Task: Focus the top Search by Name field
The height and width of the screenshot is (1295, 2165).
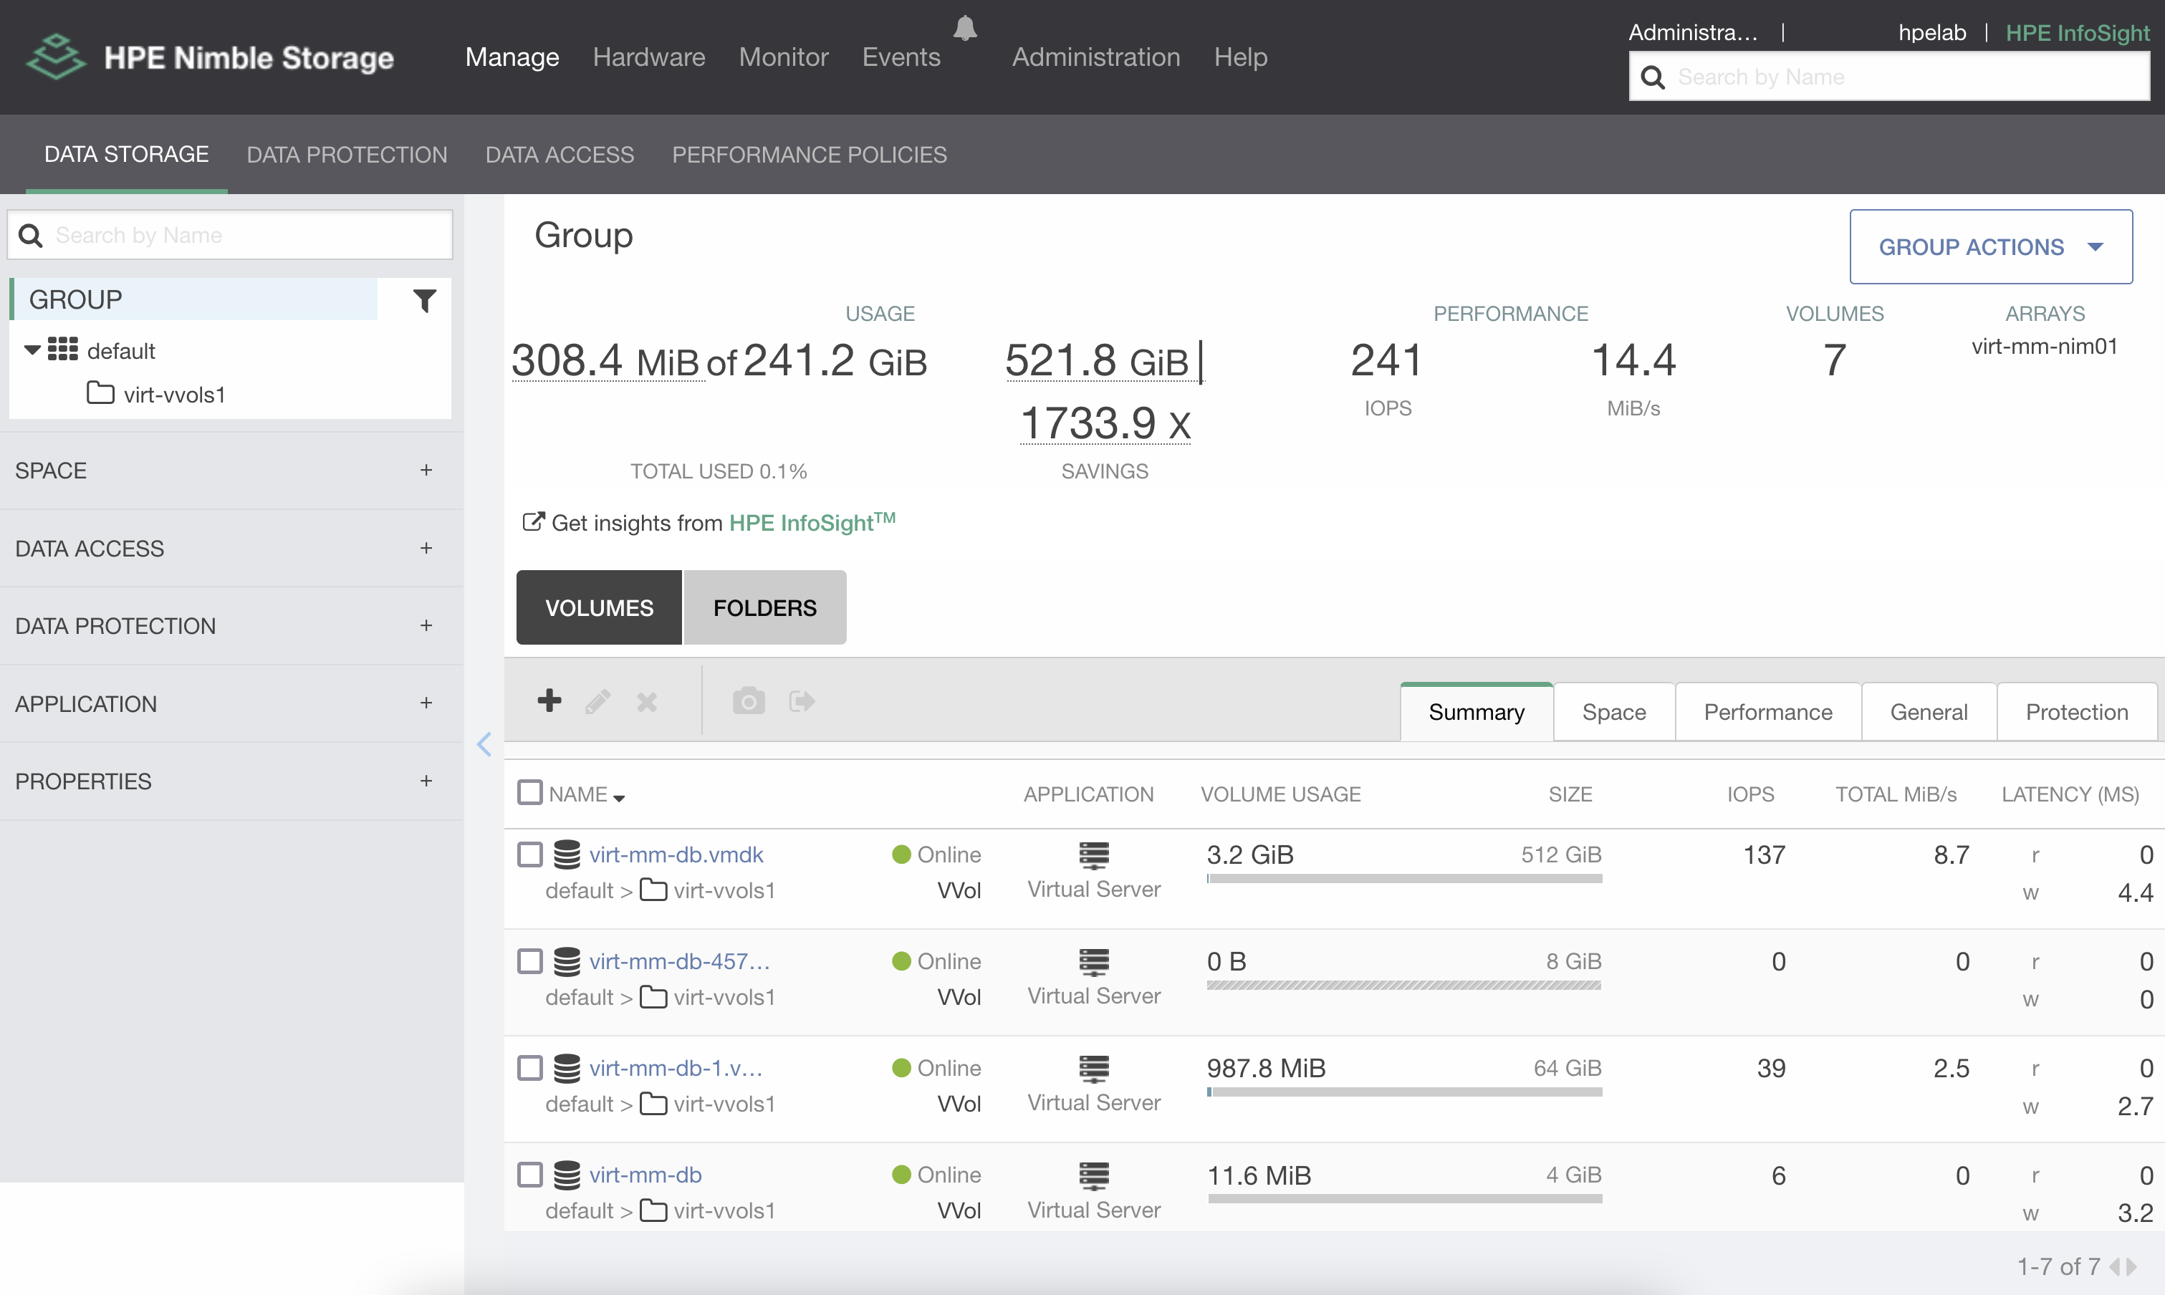Action: point(1888,77)
